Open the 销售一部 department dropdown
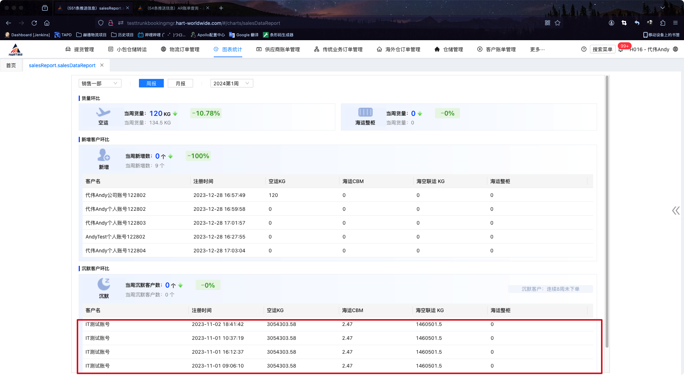684x375 pixels. pos(100,84)
